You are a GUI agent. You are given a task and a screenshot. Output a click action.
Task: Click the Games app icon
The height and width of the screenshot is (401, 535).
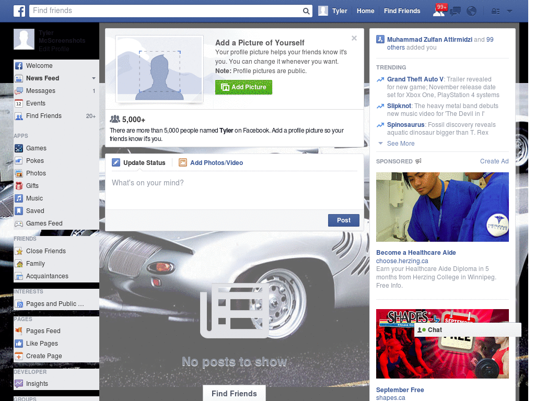19,148
